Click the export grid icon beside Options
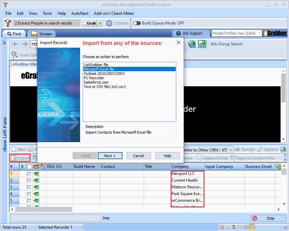This screenshot has width=289, height=231. pyautogui.click(x=283, y=149)
